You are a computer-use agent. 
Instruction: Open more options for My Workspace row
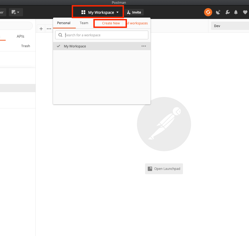143,46
